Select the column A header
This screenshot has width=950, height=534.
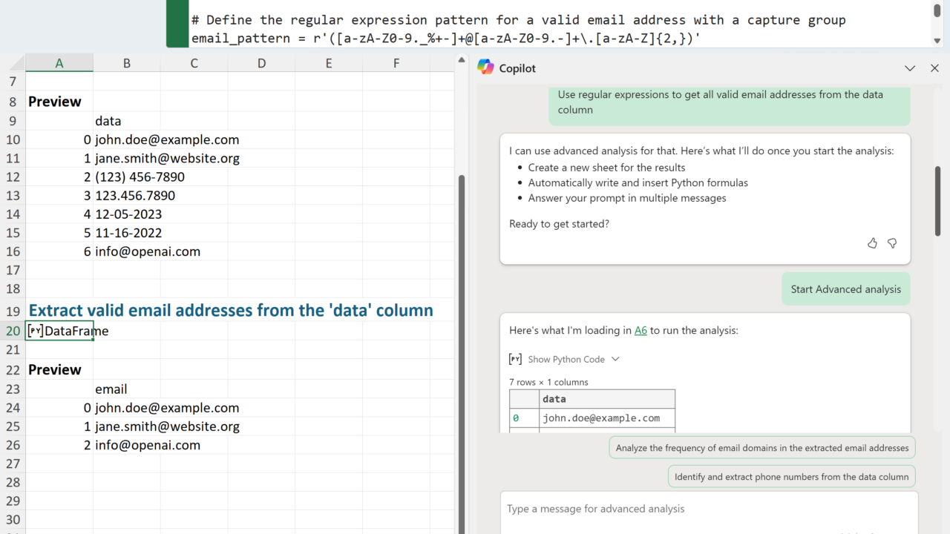[x=59, y=63]
